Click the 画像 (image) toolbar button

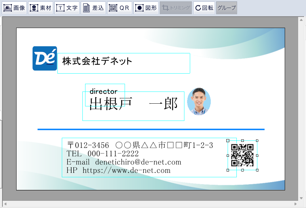coord(14,8)
